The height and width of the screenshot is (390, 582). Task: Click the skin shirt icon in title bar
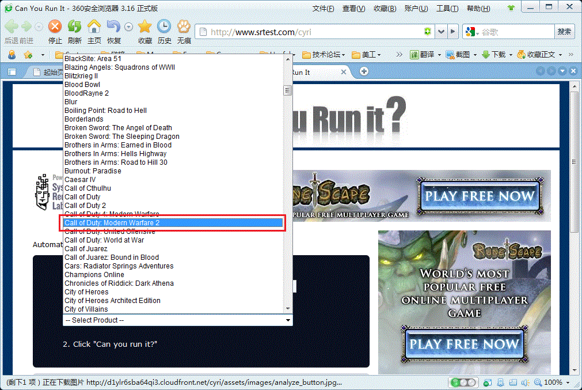click(x=511, y=8)
